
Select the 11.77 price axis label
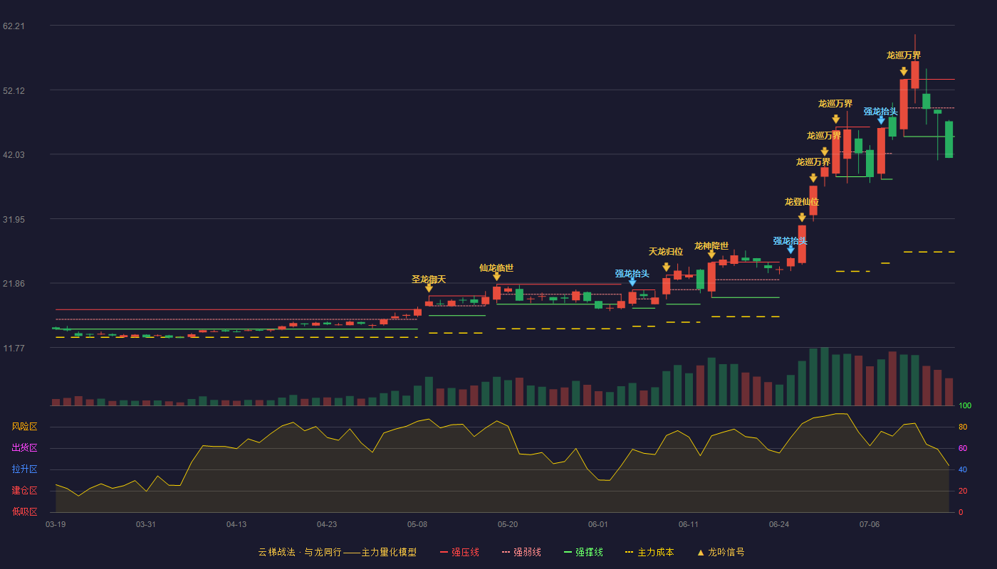[x=14, y=348]
